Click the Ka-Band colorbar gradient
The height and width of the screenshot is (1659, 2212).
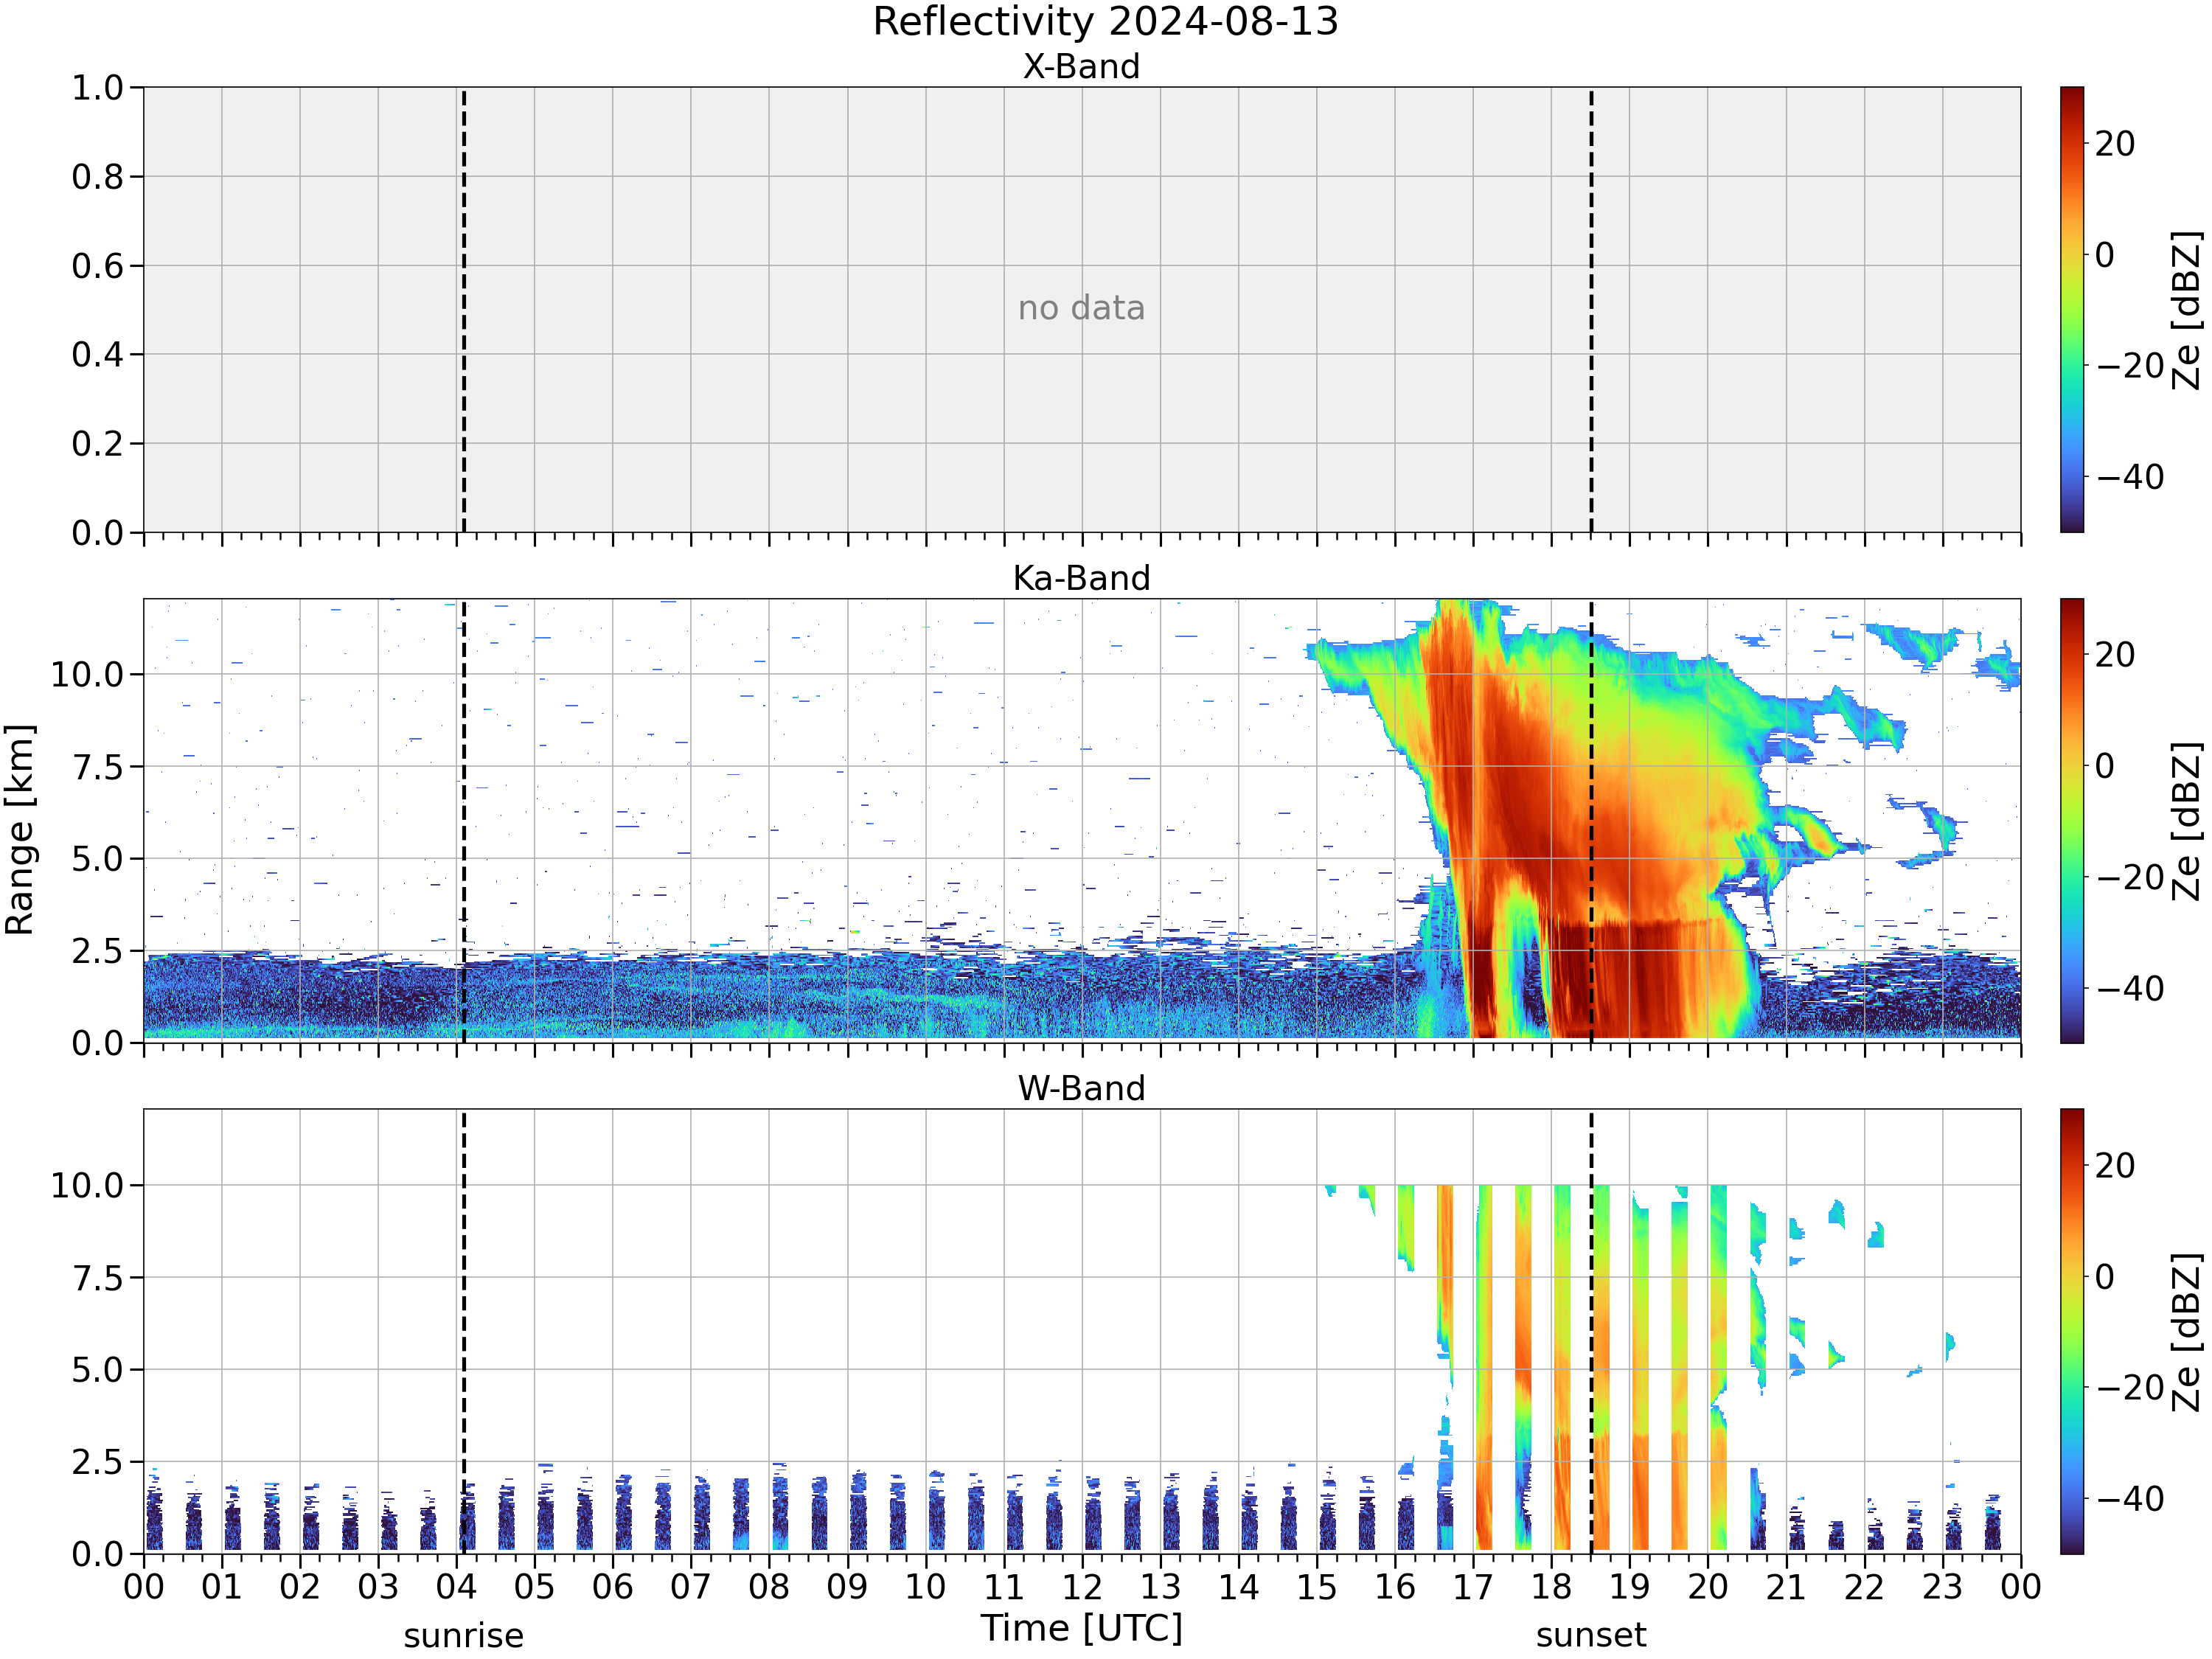point(2072,821)
